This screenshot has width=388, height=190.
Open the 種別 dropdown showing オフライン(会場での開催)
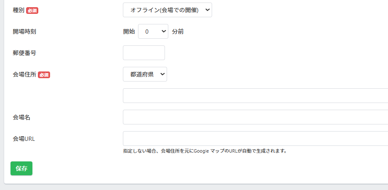[167, 10]
